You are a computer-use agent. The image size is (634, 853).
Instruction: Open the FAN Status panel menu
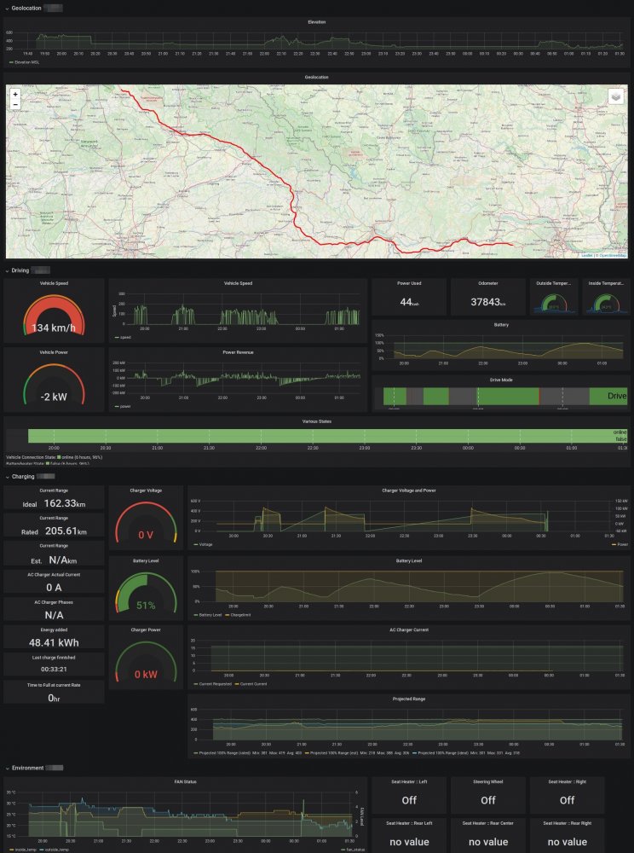tap(185, 782)
